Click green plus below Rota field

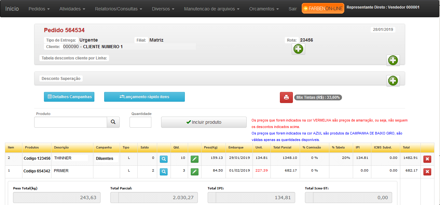coord(298,49)
